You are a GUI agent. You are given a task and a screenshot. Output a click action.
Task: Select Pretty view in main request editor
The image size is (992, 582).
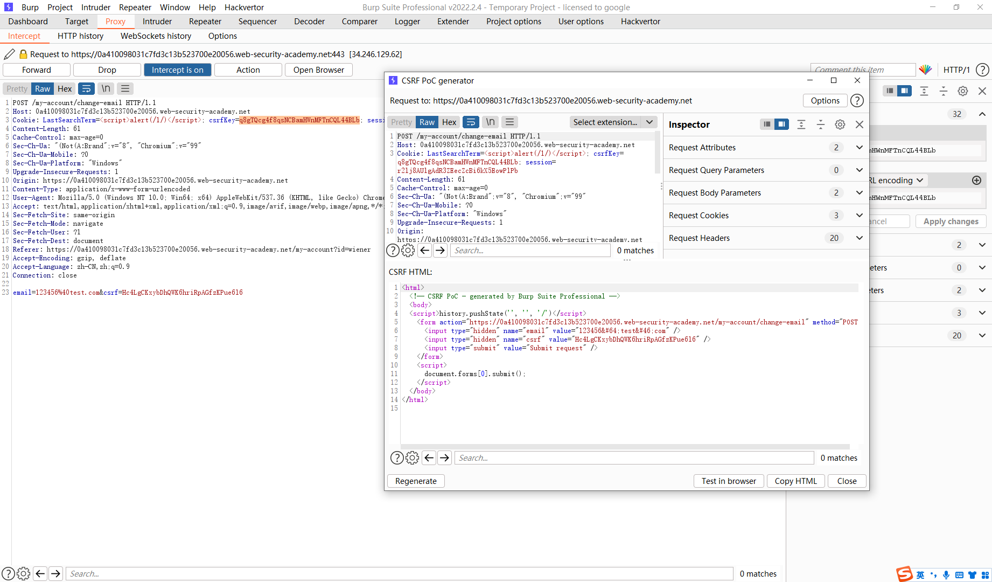[x=17, y=88]
